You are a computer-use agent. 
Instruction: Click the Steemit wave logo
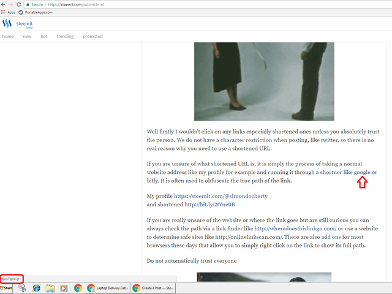7,23
